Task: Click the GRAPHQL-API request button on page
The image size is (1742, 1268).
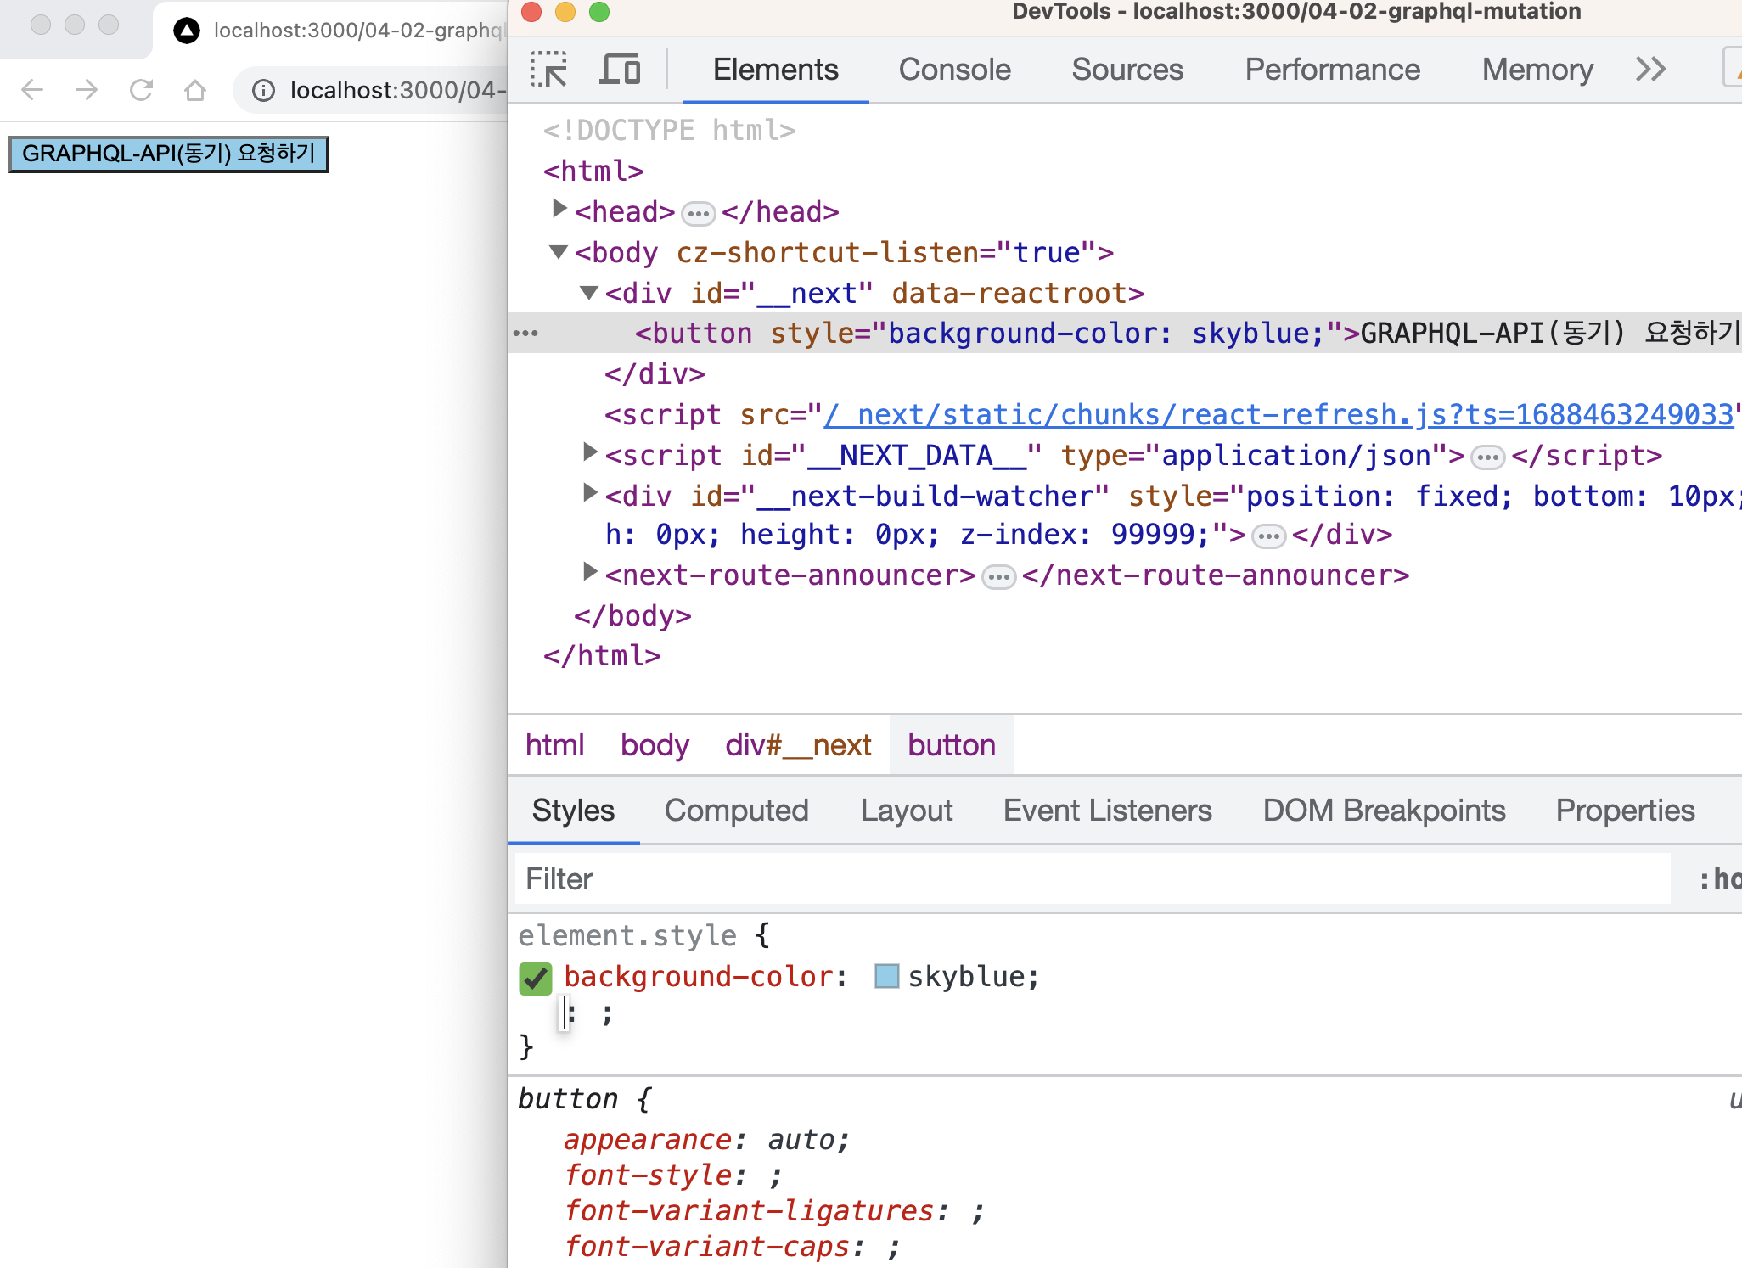Action: (x=168, y=154)
